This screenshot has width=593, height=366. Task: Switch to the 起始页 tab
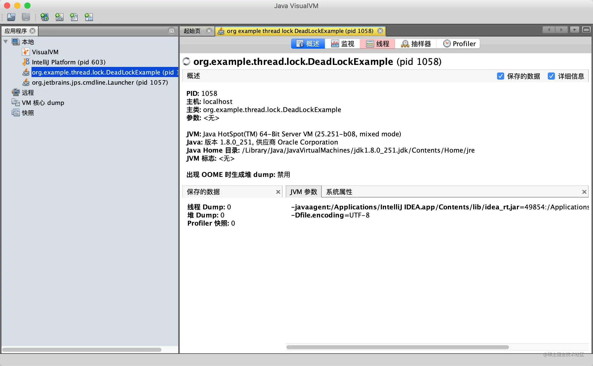[192, 31]
